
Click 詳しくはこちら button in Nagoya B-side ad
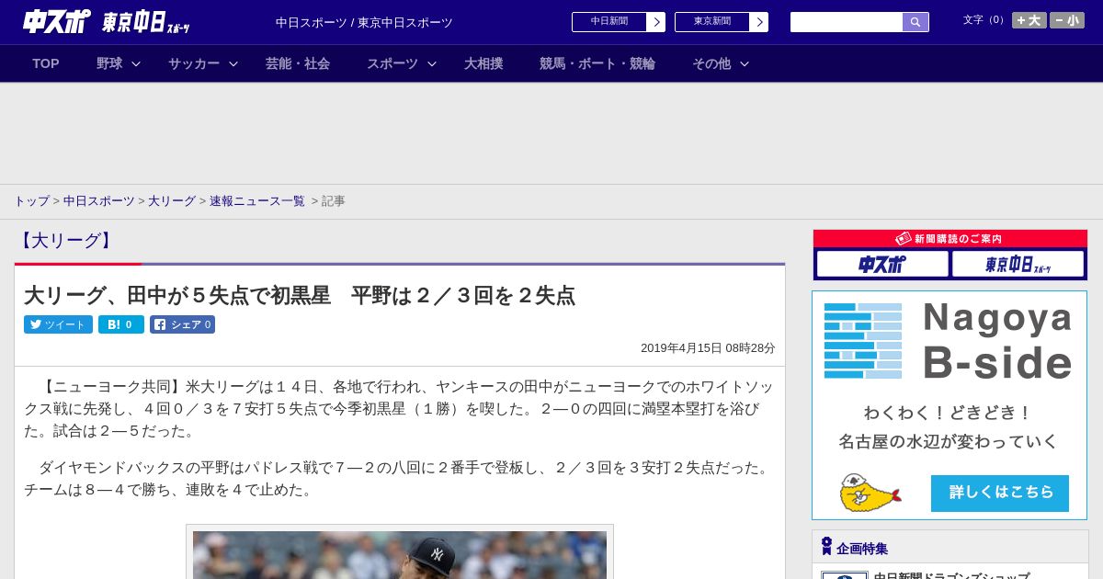click(1000, 493)
